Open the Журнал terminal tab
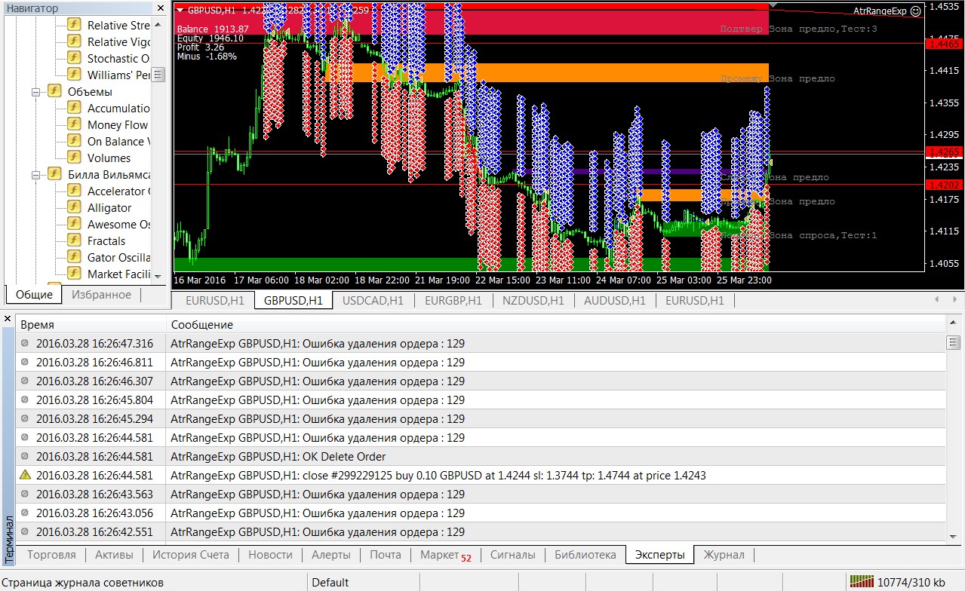This screenshot has height=591, width=965. pos(724,555)
